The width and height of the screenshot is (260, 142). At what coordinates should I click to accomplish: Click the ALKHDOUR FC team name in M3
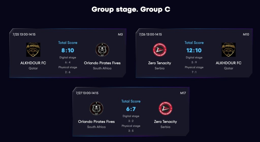(x=33, y=63)
